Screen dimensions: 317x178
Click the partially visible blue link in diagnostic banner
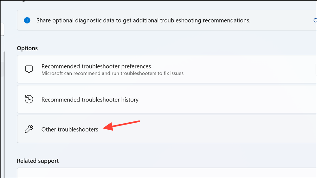315,20
